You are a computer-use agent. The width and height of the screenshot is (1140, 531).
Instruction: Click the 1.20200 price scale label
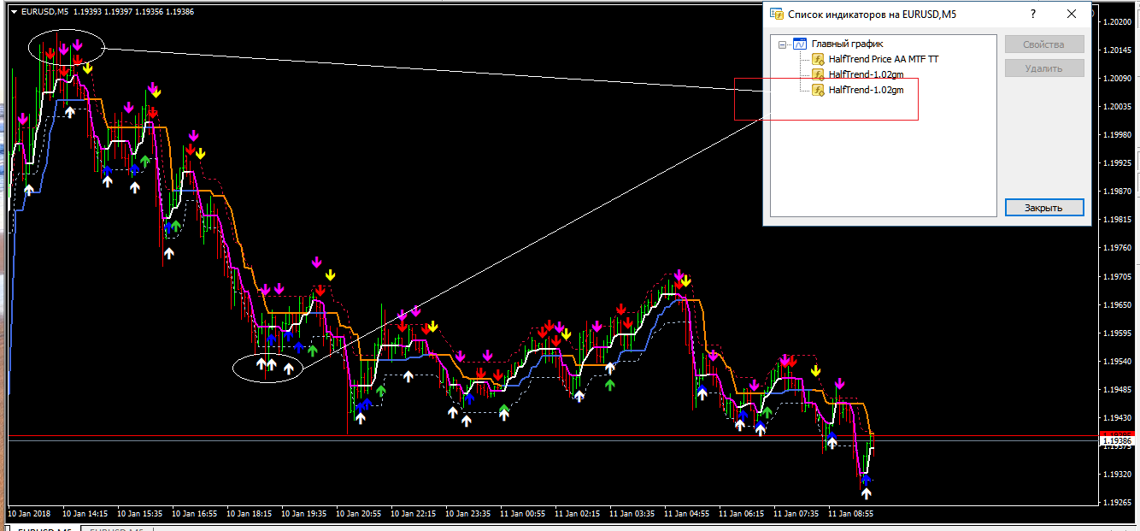pyautogui.click(x=1116, y=22)
